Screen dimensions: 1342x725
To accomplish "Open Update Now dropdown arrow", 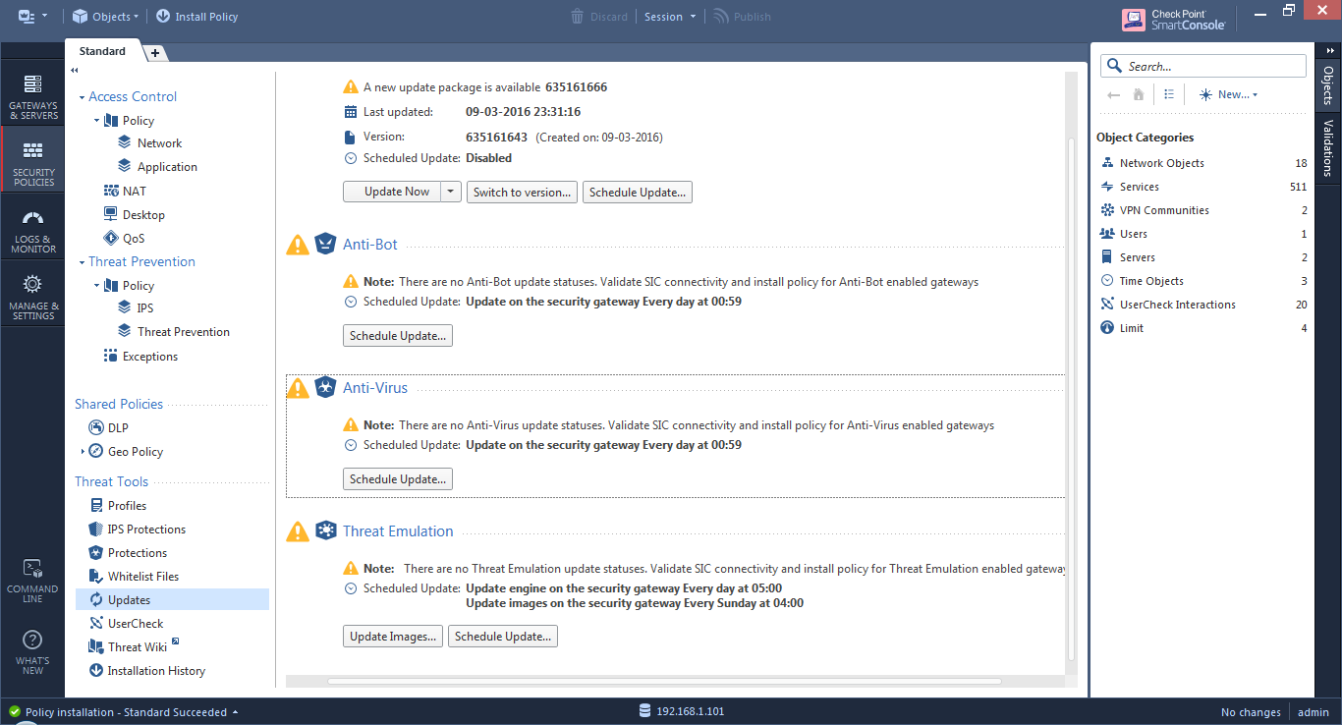I will pos(451,192).
